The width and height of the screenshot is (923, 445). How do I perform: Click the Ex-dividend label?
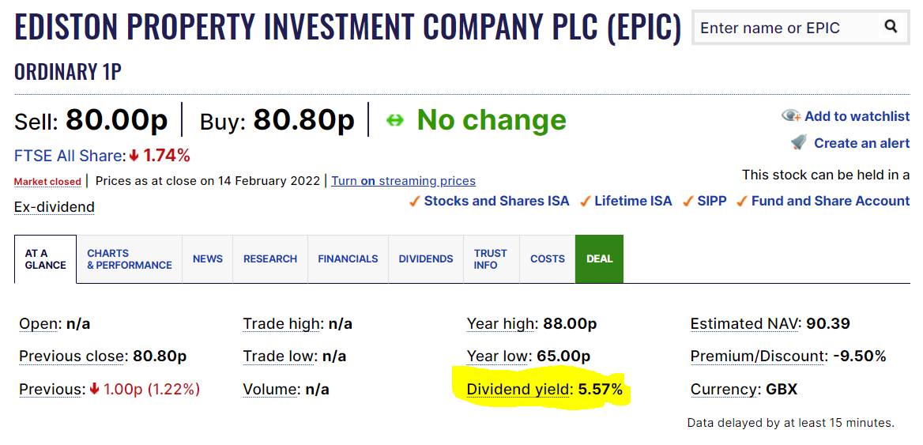[x=55, y=207]
